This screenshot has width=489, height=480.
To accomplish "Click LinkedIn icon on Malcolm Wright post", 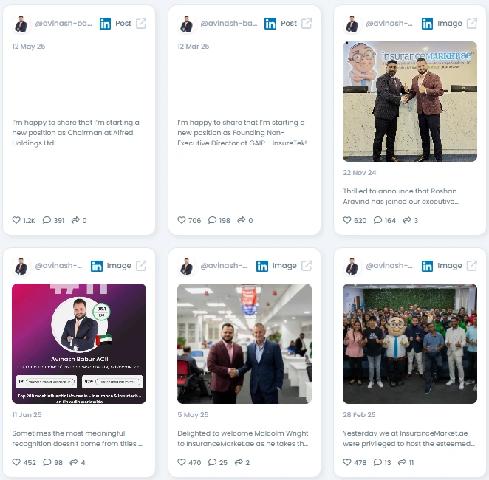I will (x=262, y=266).
